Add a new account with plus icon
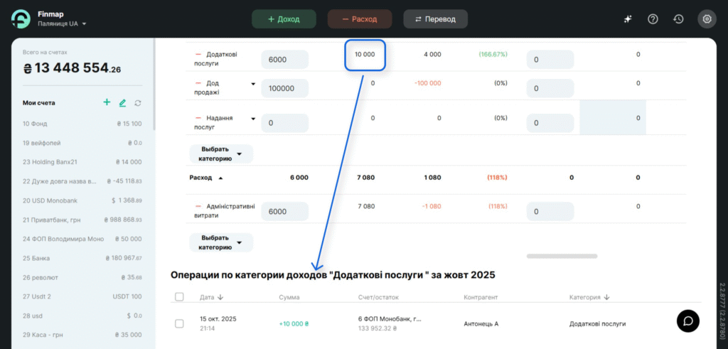Viewport: 728px width, 349px height. [107, 102]
